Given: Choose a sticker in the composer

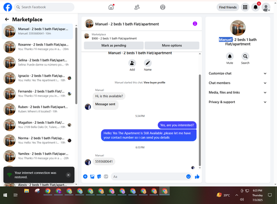Looking at the screenshot, I should [99, 176].
